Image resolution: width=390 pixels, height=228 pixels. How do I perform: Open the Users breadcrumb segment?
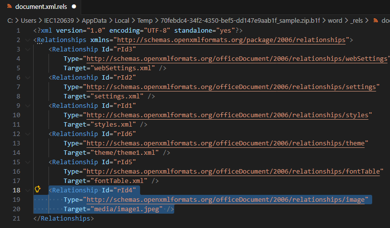pyautogui.click(x=28, y=21)
